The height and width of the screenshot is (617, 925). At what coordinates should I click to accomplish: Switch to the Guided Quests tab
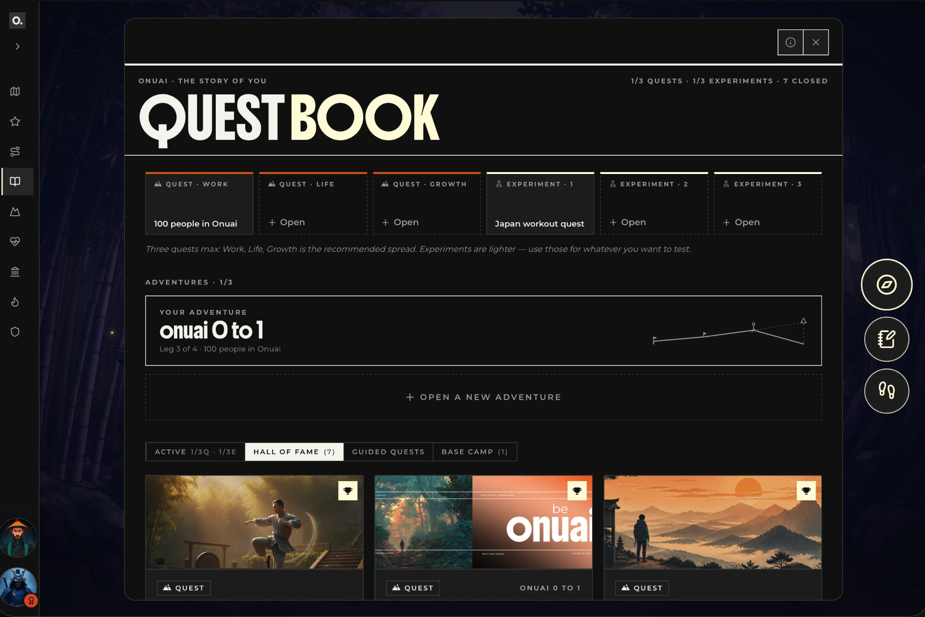(x=388, y=452)
